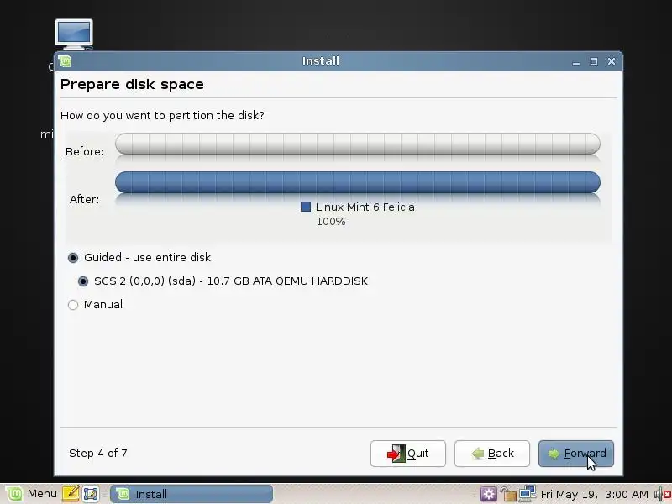Quit the installer
The height and width of the screenshot is (504, 672).
(x=408, y=454)
